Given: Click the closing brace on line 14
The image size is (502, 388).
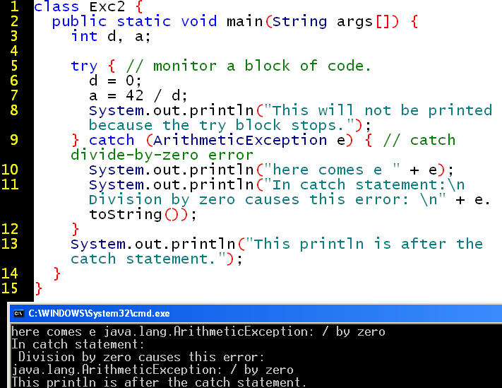Looking at the screenshot, I should pyautogui.click(x=56, y=274).
